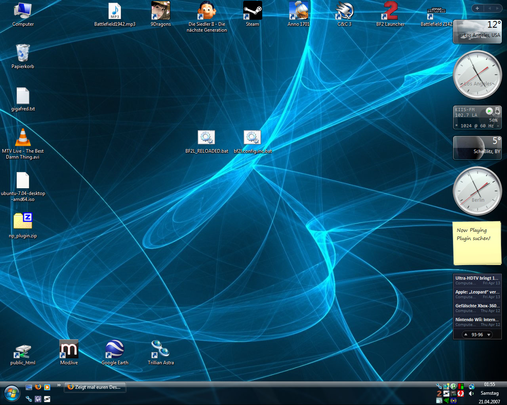
Task: Select the gigafred.txt file
Action: tap(23, 99)
